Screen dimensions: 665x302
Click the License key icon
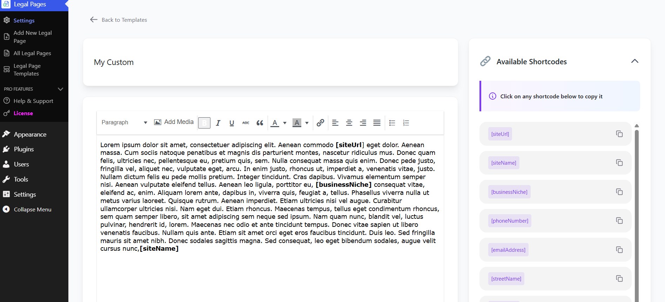6,113
